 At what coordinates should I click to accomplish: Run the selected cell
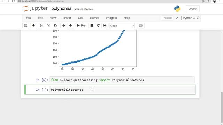point(82,25)
